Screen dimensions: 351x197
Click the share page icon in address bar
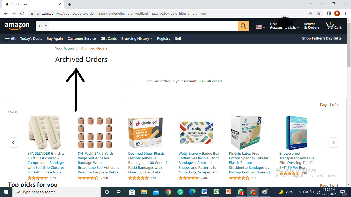310,13
